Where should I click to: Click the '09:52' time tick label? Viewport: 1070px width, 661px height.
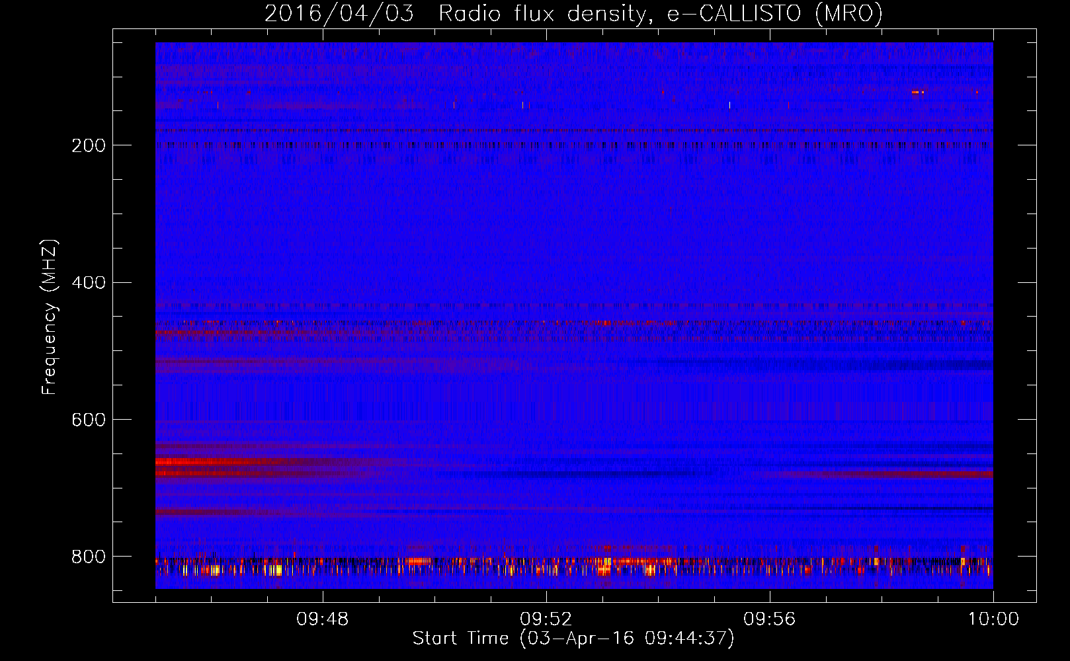[x=546, y=619]
